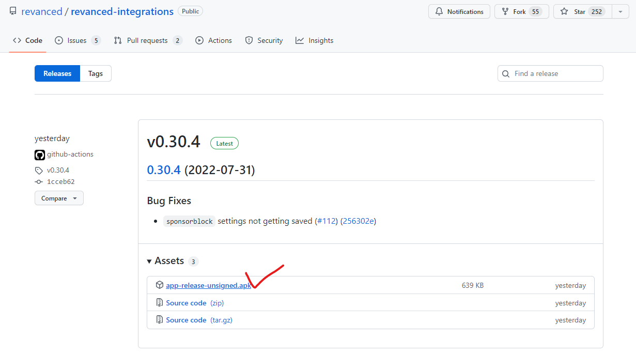Viewport: 636px width, 354px height.
Task: Open the Security tab
Action: click(263, 40)
